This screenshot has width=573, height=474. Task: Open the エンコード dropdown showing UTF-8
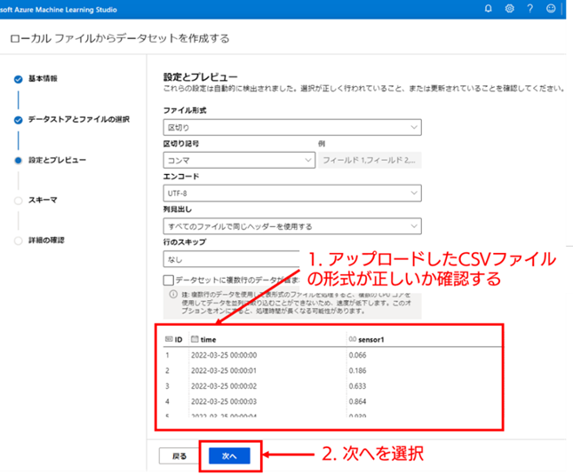click(x=292, y=194)
